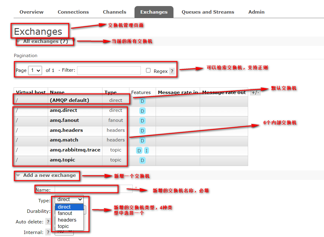Click the D feature badge for amq.fanout
The height and width of the screenshot is (237, 324).
(x=142, y=121)
